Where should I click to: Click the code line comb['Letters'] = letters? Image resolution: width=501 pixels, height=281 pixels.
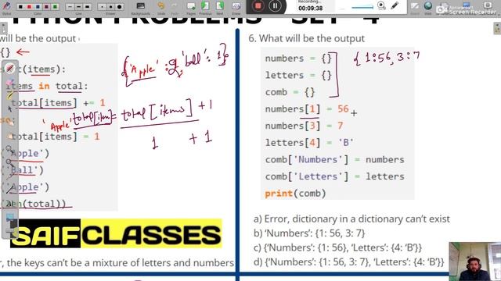[x=334, y=176]
